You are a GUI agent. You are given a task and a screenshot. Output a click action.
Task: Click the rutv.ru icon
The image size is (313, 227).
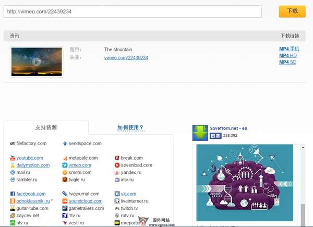click(x=117, y=216)
